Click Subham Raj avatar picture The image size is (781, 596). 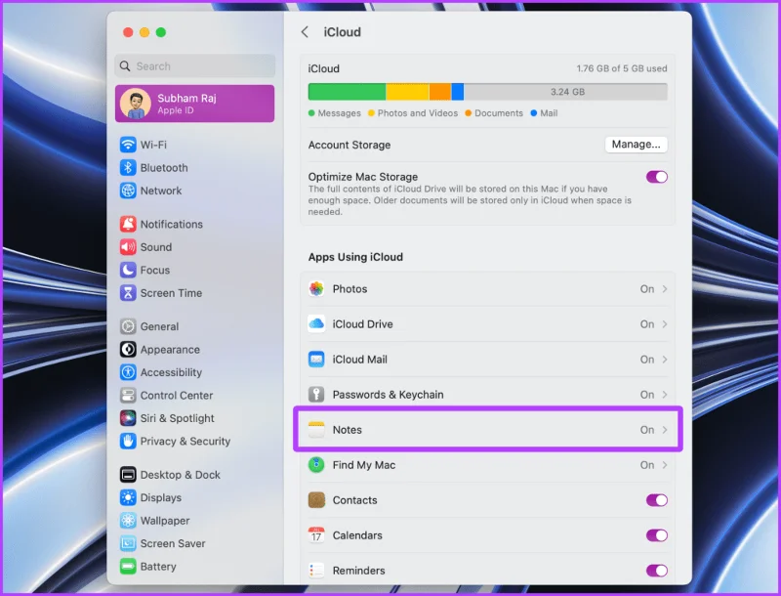click(x=136, y=104)
